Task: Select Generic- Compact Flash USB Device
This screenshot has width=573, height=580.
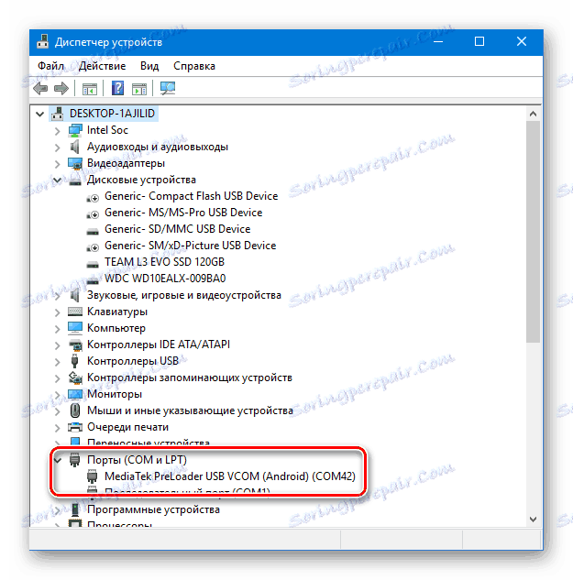Action: pyautogui.click(x=191, y=196)
